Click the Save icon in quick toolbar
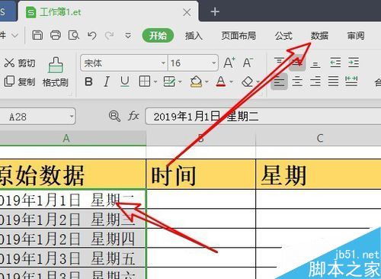 pos(37,35)
